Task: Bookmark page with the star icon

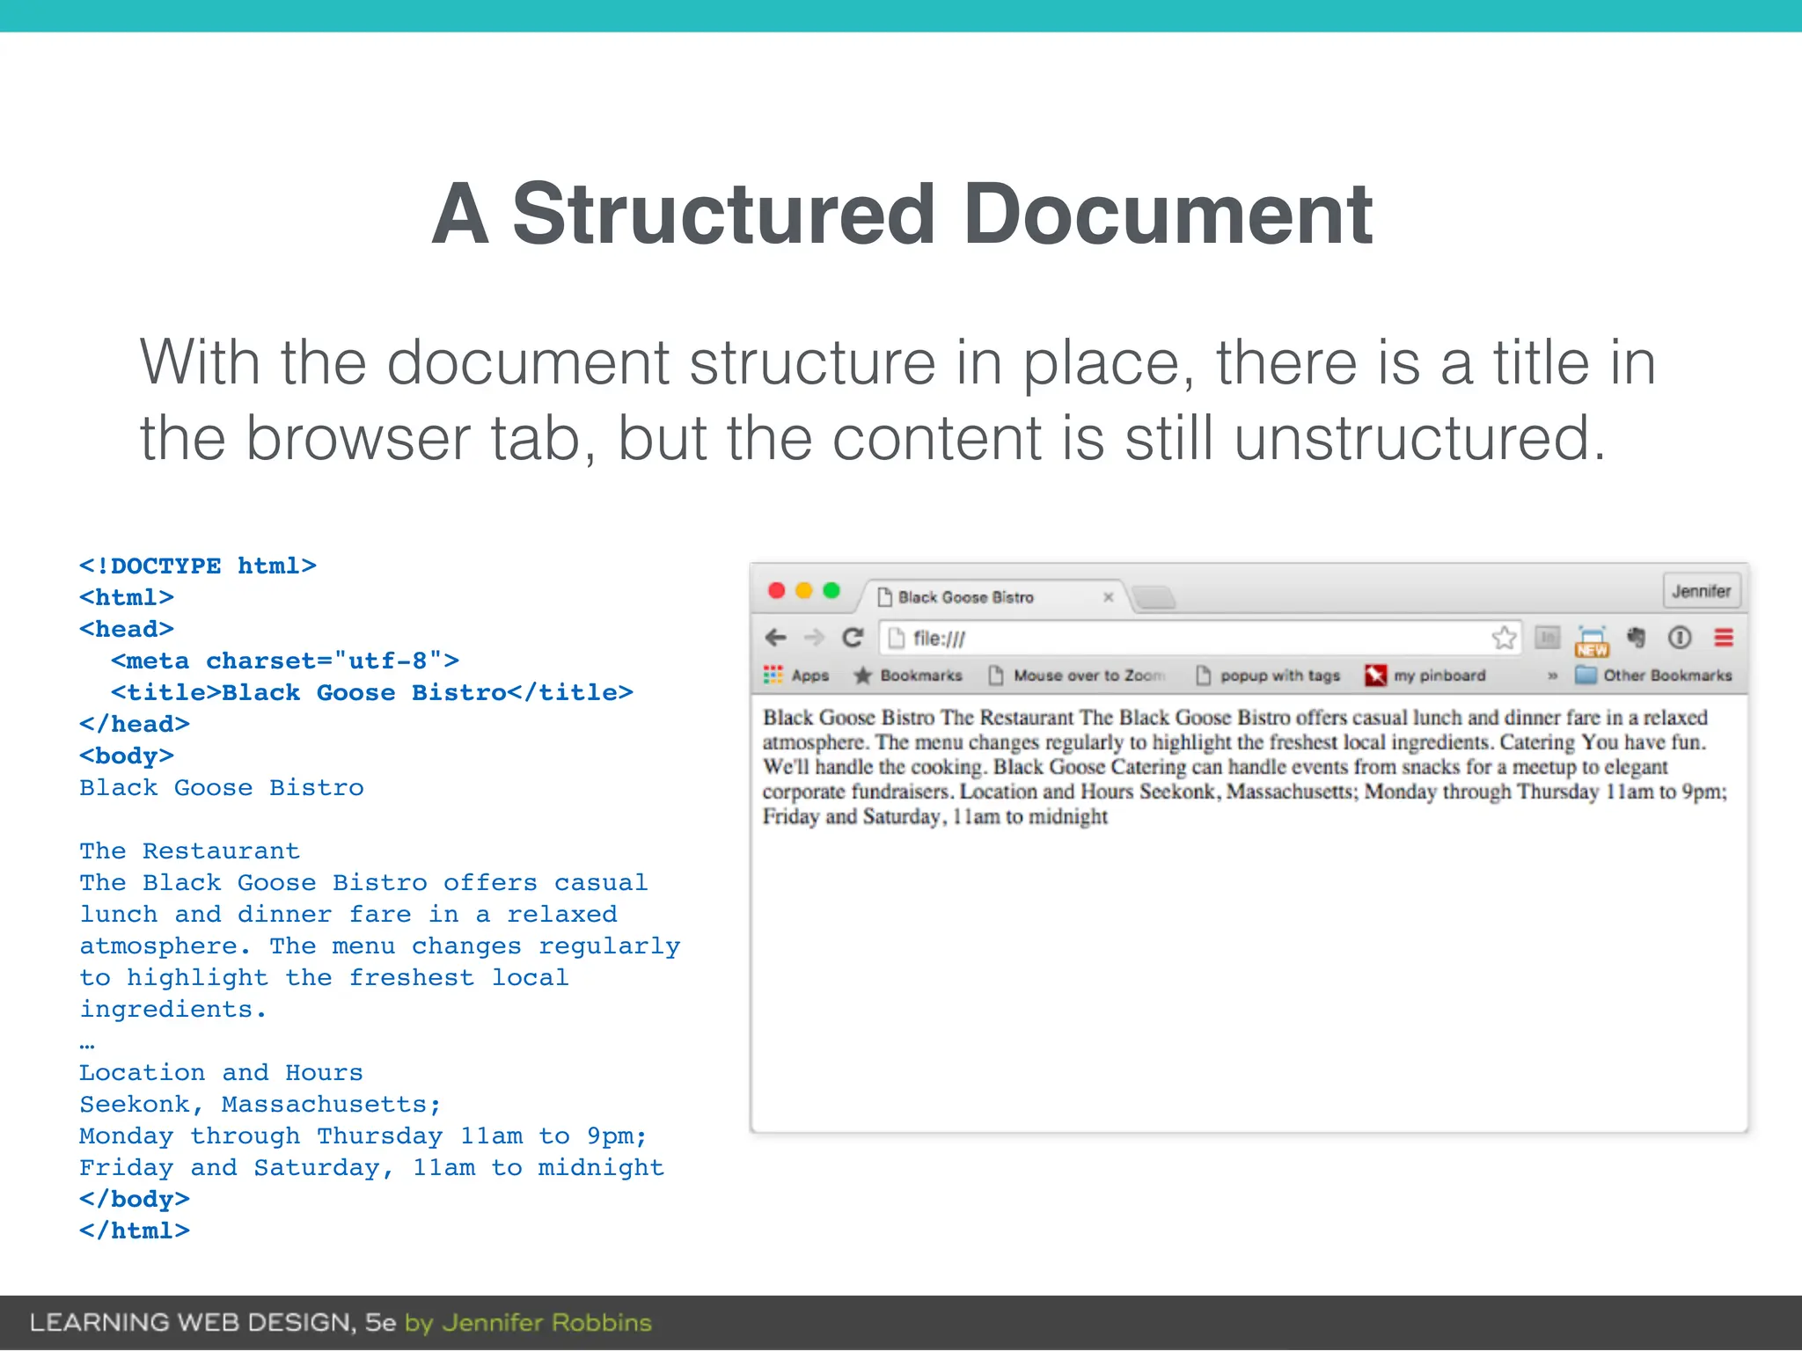Action: tap(1504, 638)
